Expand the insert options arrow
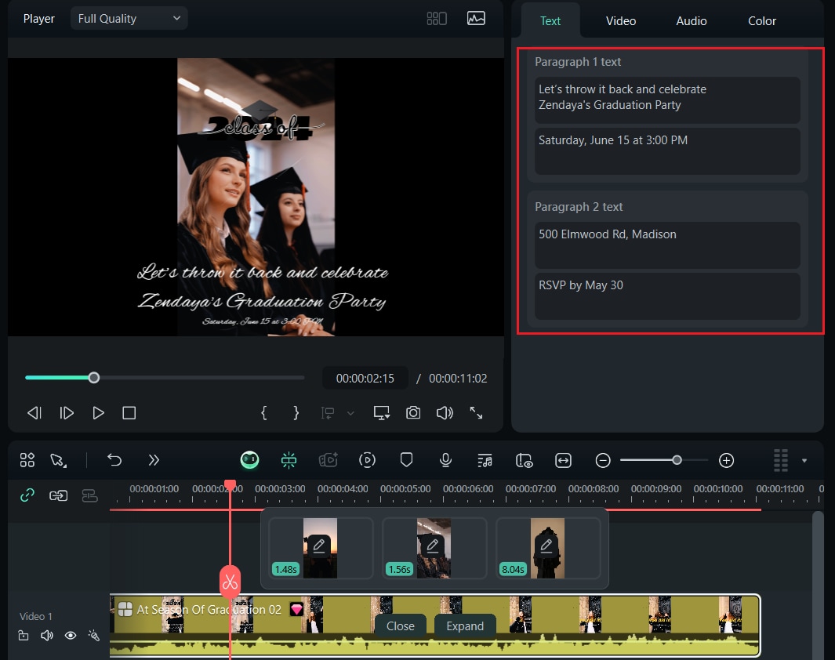Image resolution: width=835 pixels, height=660 pixels. pos(350,413)
